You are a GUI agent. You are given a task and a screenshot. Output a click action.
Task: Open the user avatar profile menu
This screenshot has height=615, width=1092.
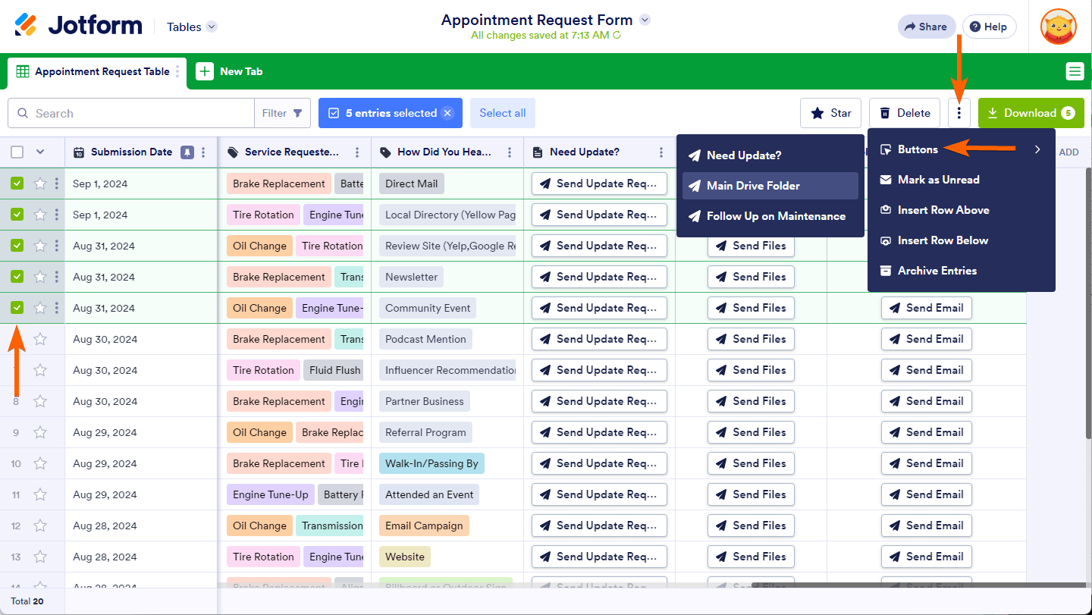pyautogui.click(x=1059, y=27)
